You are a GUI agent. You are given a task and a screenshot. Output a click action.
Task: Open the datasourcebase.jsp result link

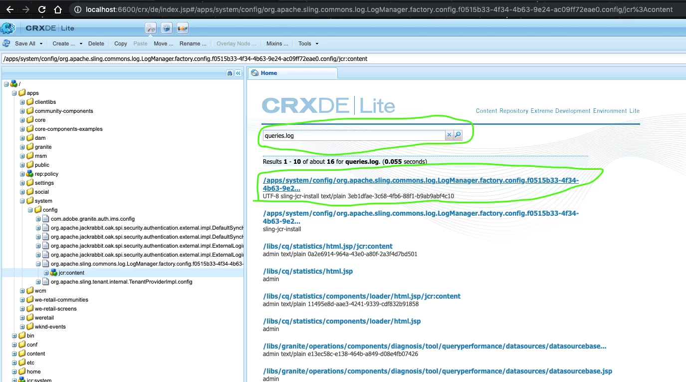(438, 371)
